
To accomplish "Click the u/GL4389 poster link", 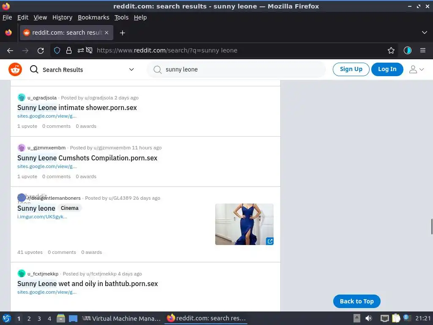I will point(120,198).
